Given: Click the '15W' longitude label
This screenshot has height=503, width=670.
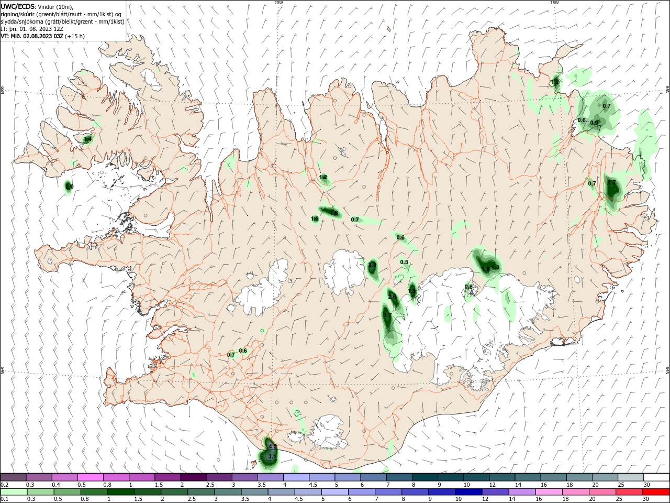Looking at the screenshot, I should click(x=554, y=3).
